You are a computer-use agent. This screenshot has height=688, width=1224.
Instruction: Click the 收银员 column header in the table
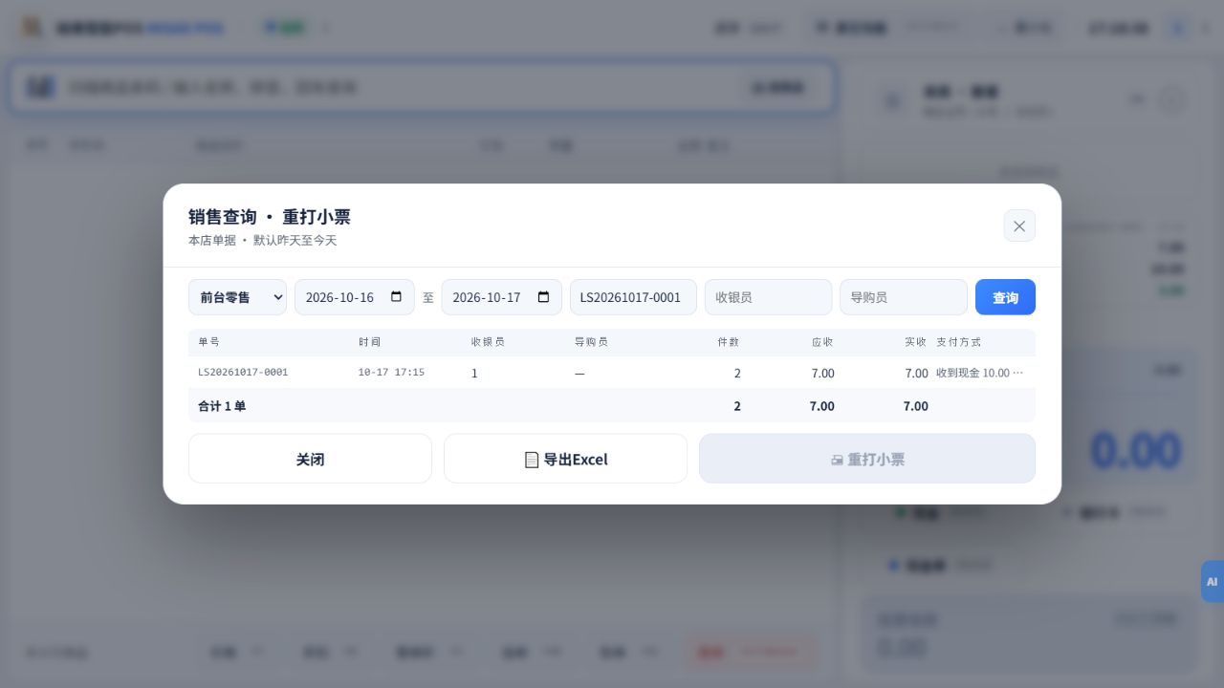click(x=488, y=342)
